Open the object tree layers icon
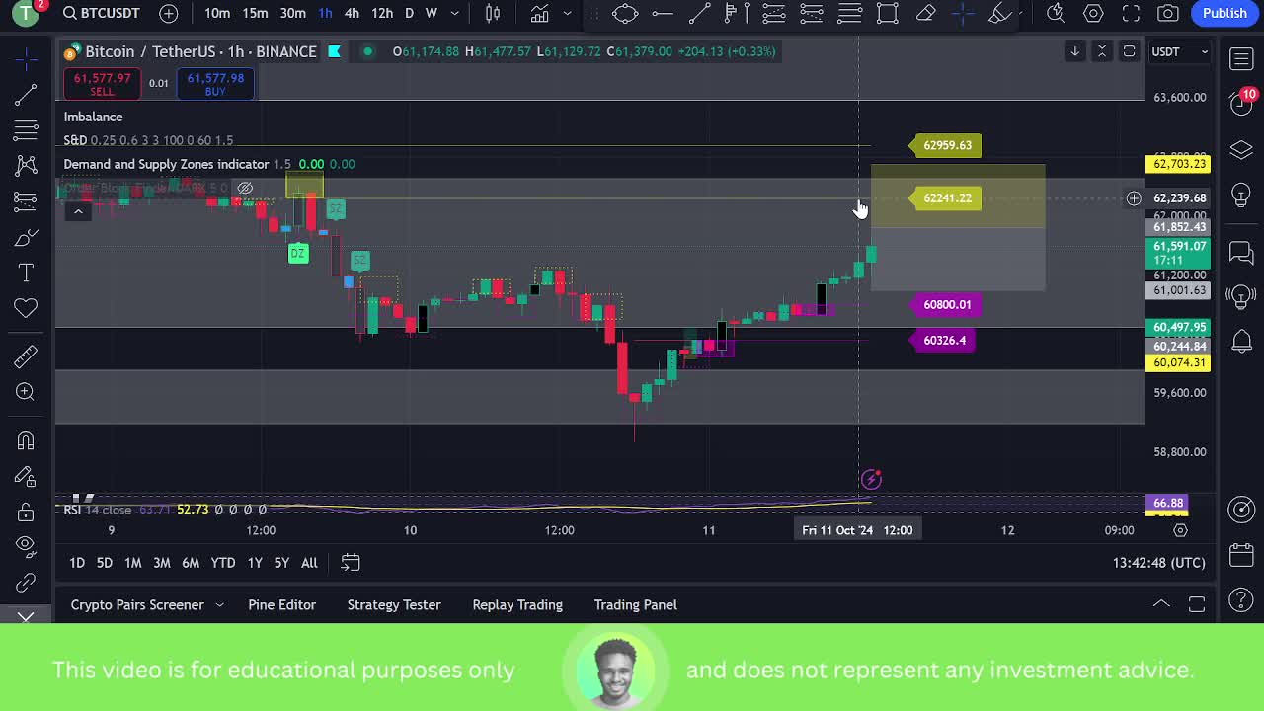 [x=1242, y=150]
